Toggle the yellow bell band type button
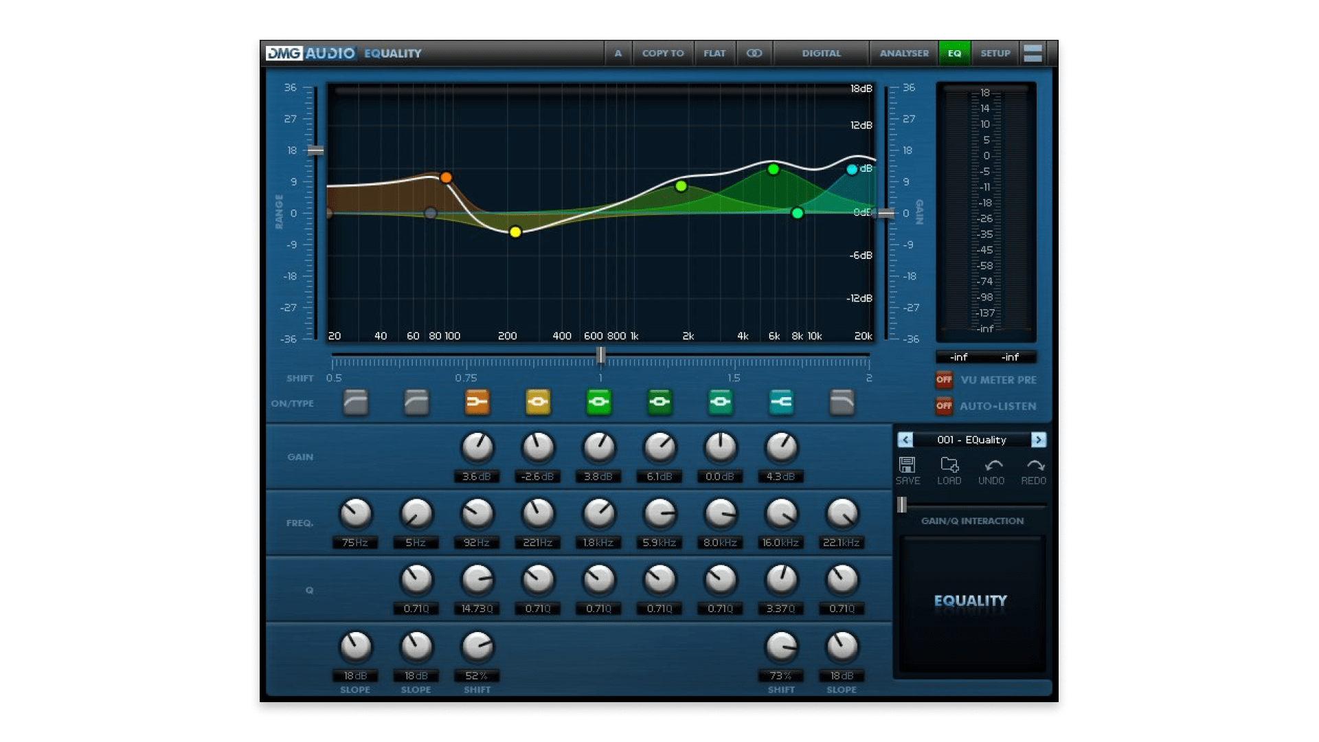 tap(538, 402)
